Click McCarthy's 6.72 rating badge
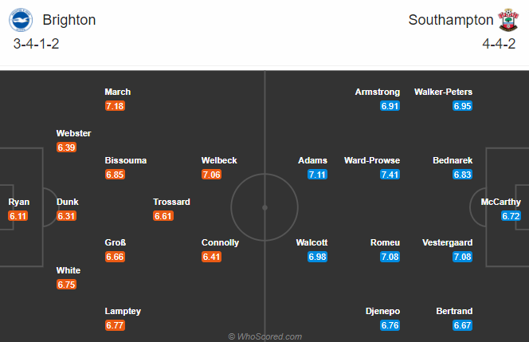The width and height of the screenshot is (529, 342). (x=511, y=216)
